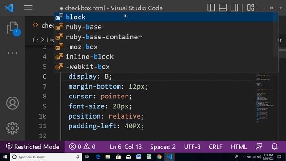286x161 pixels.
Task: Open Mail app from the taskbar
Action: point(128,157)
